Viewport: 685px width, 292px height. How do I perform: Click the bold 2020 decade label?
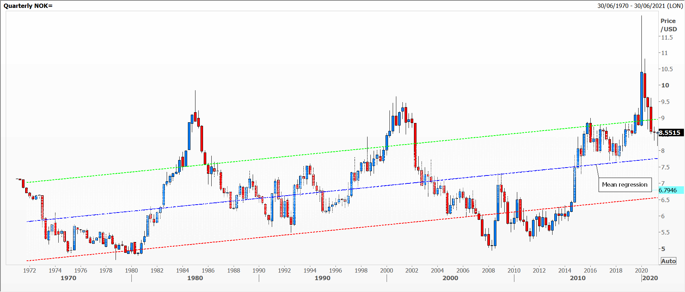(x=650, y=278)
